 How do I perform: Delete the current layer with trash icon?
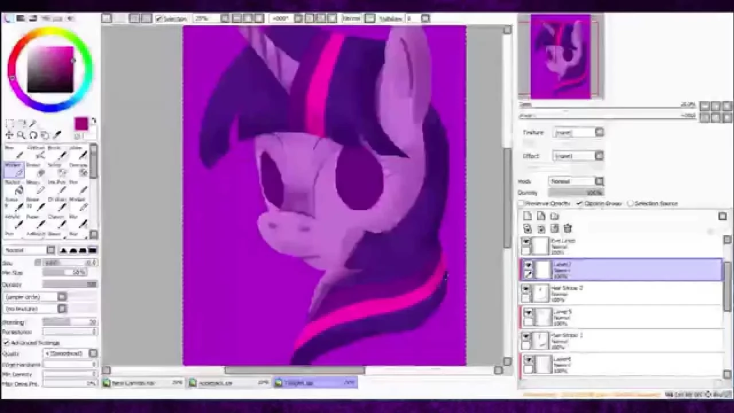pos(568,228)
